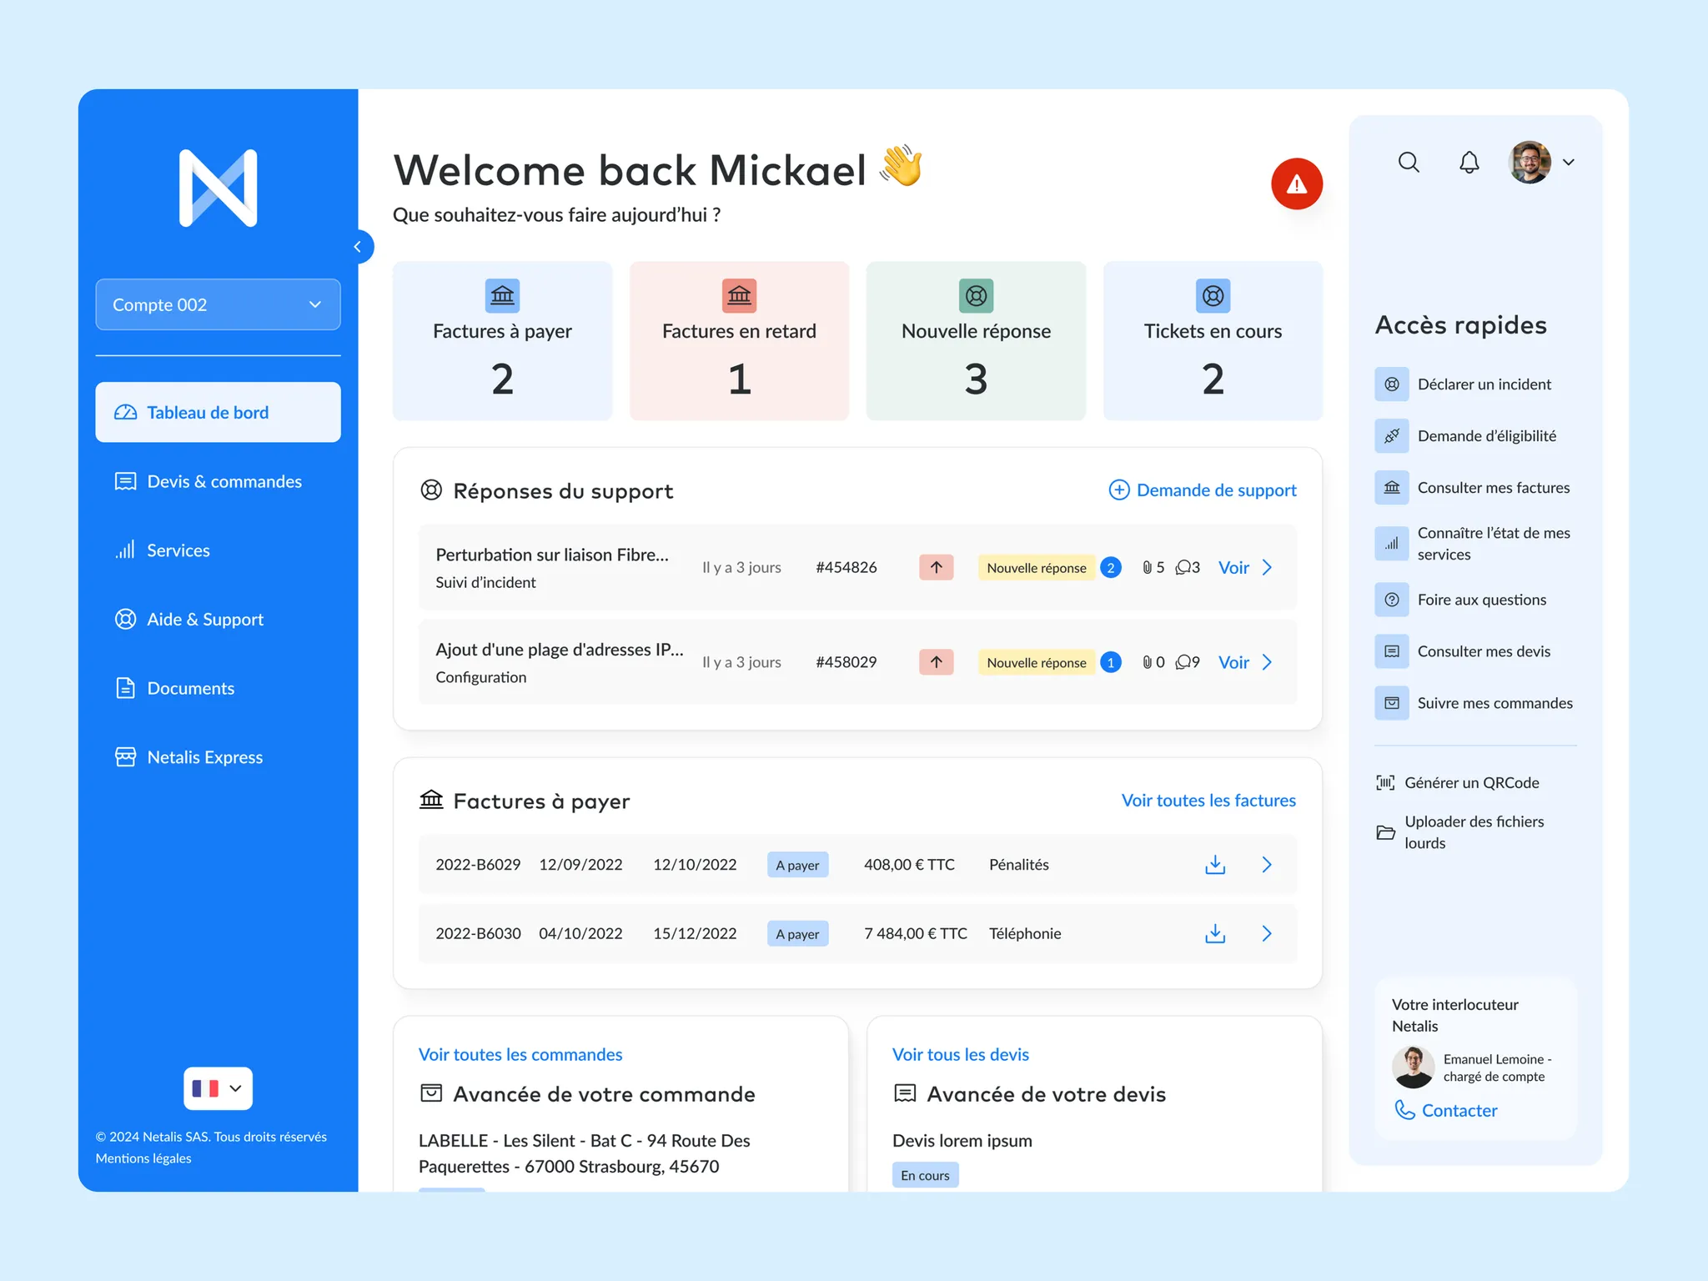Click Voir toutes les factures
Image resolution: width=1708 pixels, height=1281 pixels.
(x=1208, y=801)
